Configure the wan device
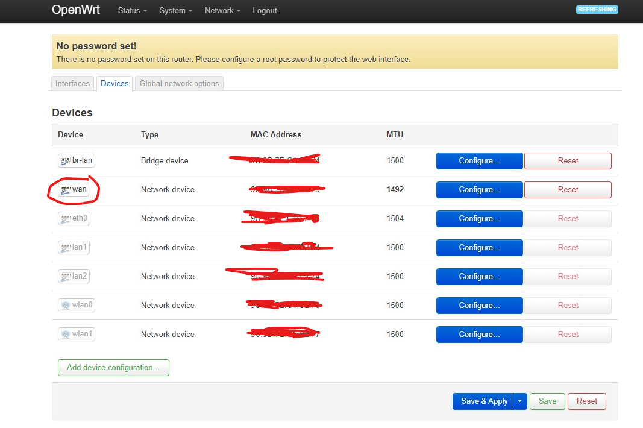643x428 pixels. [479, 189]
